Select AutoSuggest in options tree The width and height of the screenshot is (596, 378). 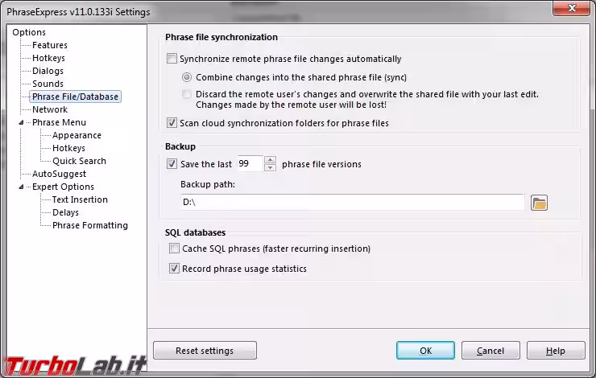tap(59, 174)
